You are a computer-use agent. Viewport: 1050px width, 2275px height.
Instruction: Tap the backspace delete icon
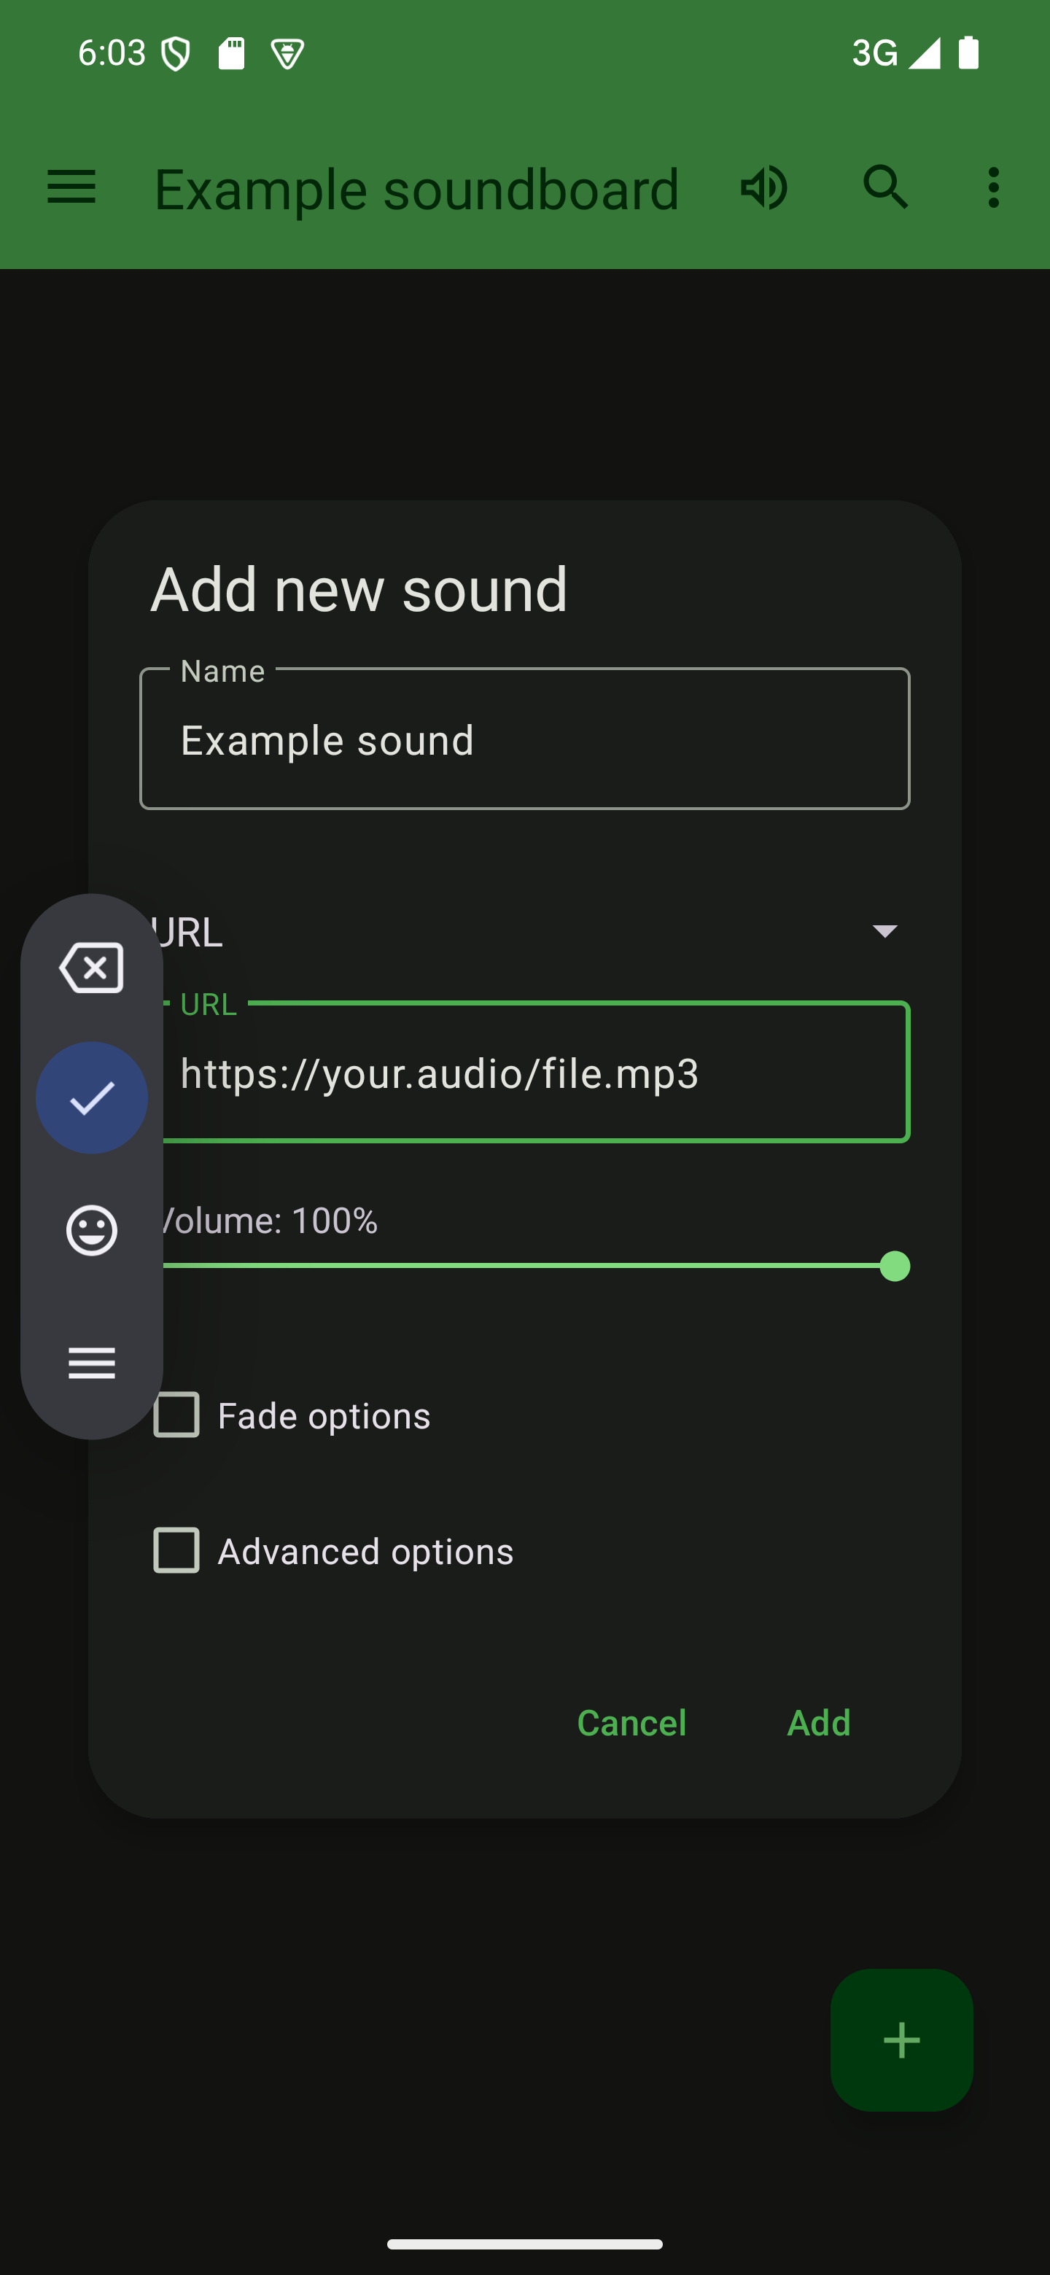pyautogui.click(x=92, y=968)
